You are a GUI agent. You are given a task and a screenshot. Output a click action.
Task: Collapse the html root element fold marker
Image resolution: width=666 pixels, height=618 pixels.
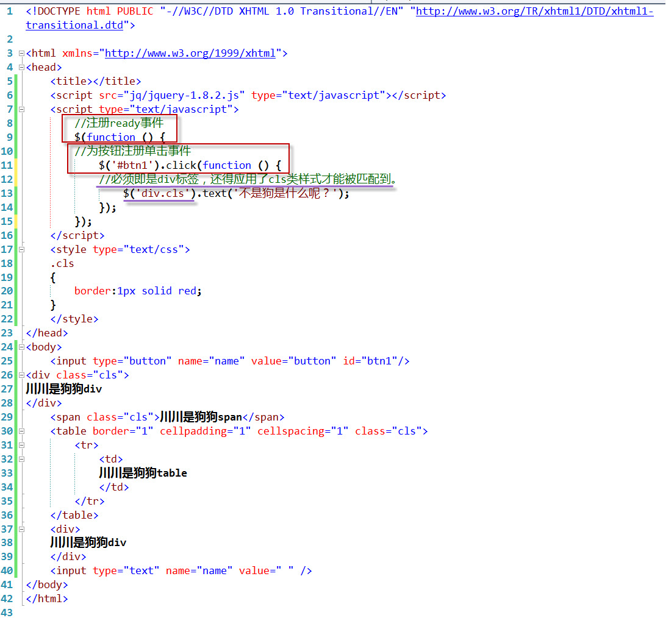21,53
